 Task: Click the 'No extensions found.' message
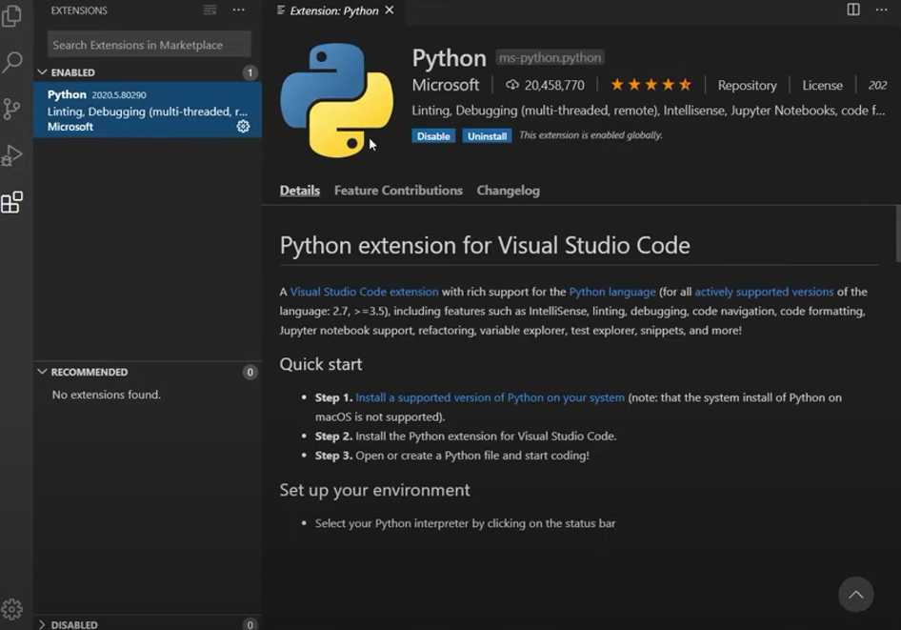coord(107,395)
